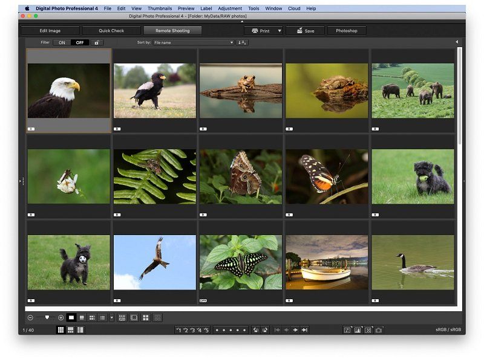This screenshot has width=484, height=359.
Task: Click the camera connection icon in status bar
Action: tap(379, 329)
